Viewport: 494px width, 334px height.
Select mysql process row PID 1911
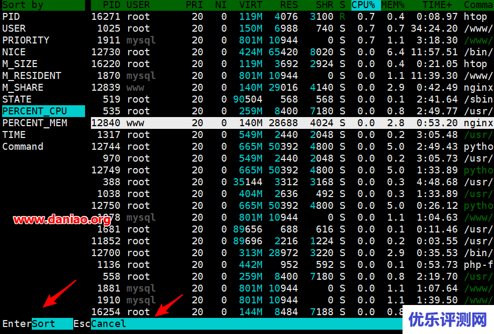tap(292, 40)
